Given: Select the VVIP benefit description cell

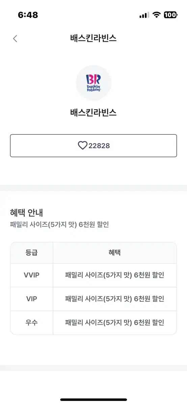Looking at the screenshot, I should (x=115, y=275).
